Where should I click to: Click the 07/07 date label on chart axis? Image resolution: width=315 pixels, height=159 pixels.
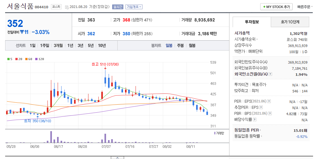pyautogui.click(x=106, y=147)
